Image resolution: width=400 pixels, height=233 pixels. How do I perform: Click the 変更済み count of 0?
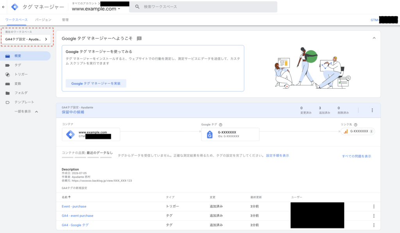point(305,110)
